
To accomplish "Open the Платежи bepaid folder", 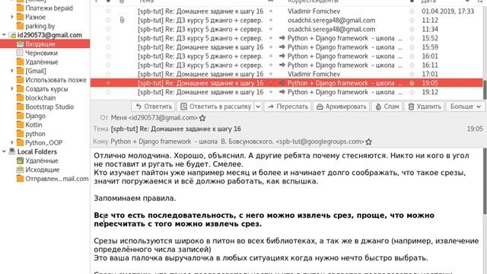I will (49, 8).
